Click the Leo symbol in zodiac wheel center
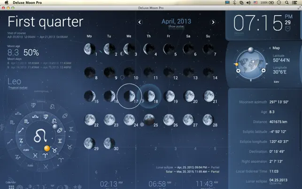Image resolution: width=302 pixels, height=189 pixels. point(40,136)
